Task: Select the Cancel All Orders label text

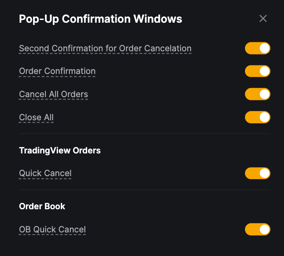Action: click(x=54, y=94)
